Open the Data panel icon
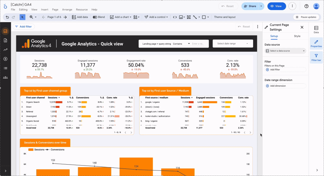Image resolution: width=324 pixels, height=176 pixels. pyautogui.click(x=316, y=29)
